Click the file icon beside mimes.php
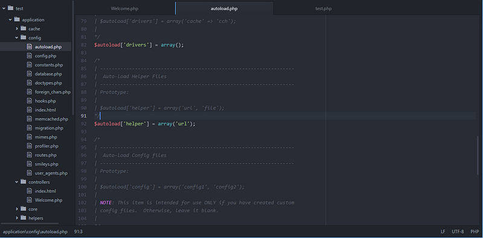 29,137
